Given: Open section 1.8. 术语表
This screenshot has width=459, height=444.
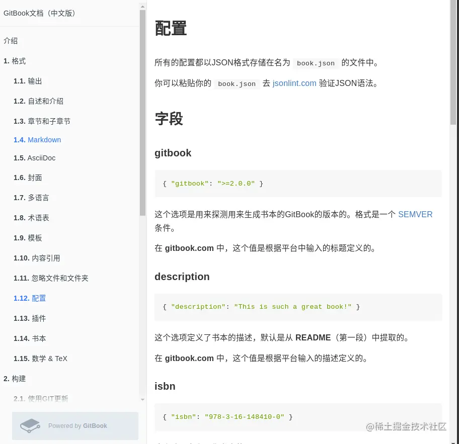Looking at the screenshot, I should pyautogui.click(x=31, y=218).
